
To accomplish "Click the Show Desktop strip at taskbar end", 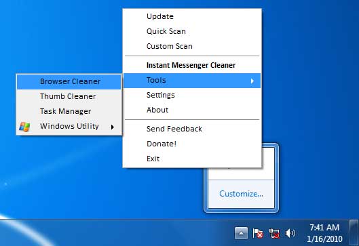I will (x=354, y=232).
